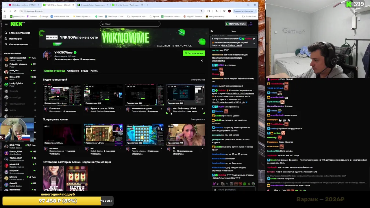370x208 pixels.
Task: Open the Slots & Casino category card
Action: tap(77, 178)
